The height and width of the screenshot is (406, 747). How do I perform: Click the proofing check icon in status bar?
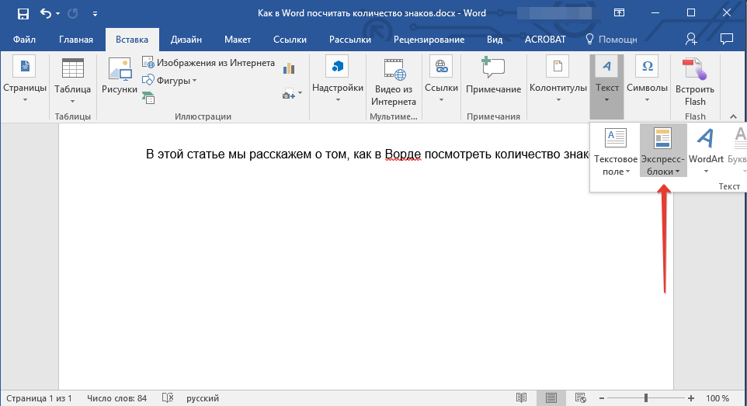point(166,398)
